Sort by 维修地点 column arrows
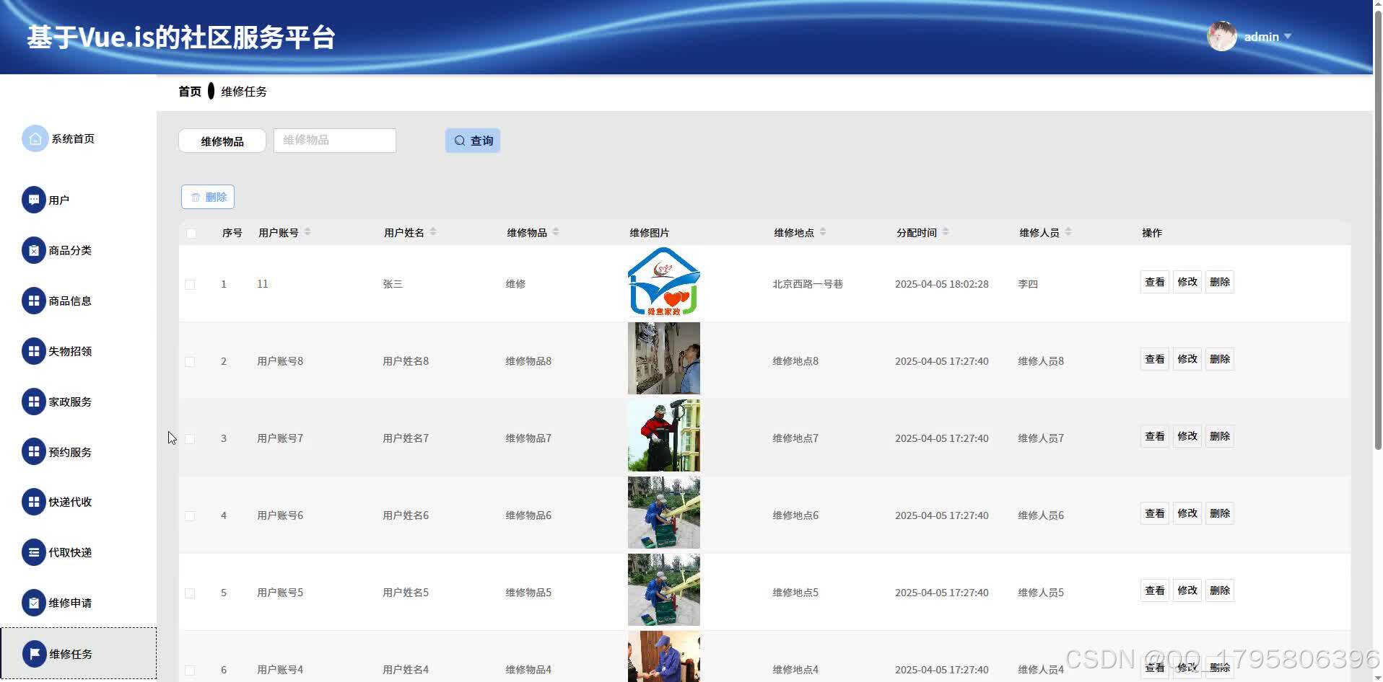Viewport: 1383px width, 682px height. [x=823, y=231]
